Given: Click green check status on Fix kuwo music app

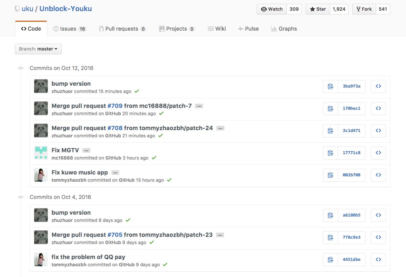Looking at the screenshot, I should pos(169,180).
